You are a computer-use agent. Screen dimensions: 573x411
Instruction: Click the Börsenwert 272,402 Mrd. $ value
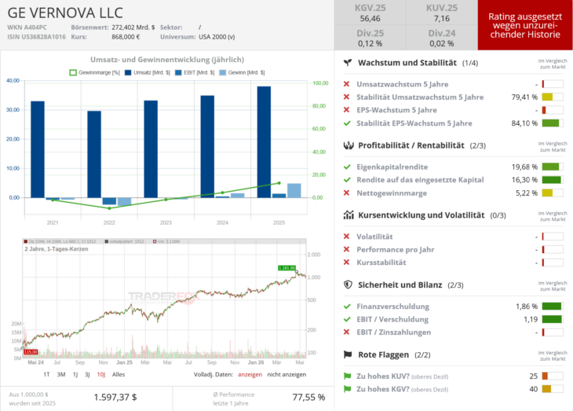(x=133, y=27)
